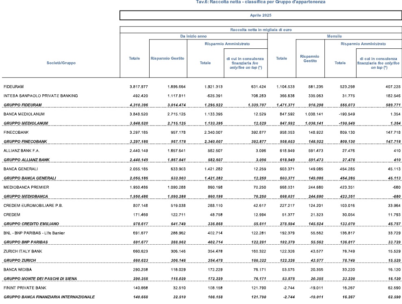Click Fideuram year-to-date total 3.817.977

[139, 87]
